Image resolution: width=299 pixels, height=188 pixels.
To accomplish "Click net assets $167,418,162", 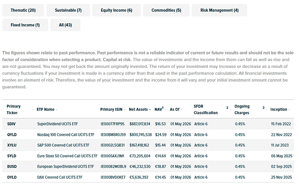I will 139,145.
